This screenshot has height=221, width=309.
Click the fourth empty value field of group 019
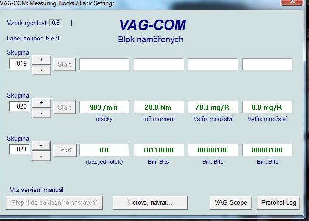click(x=267, y=64)
